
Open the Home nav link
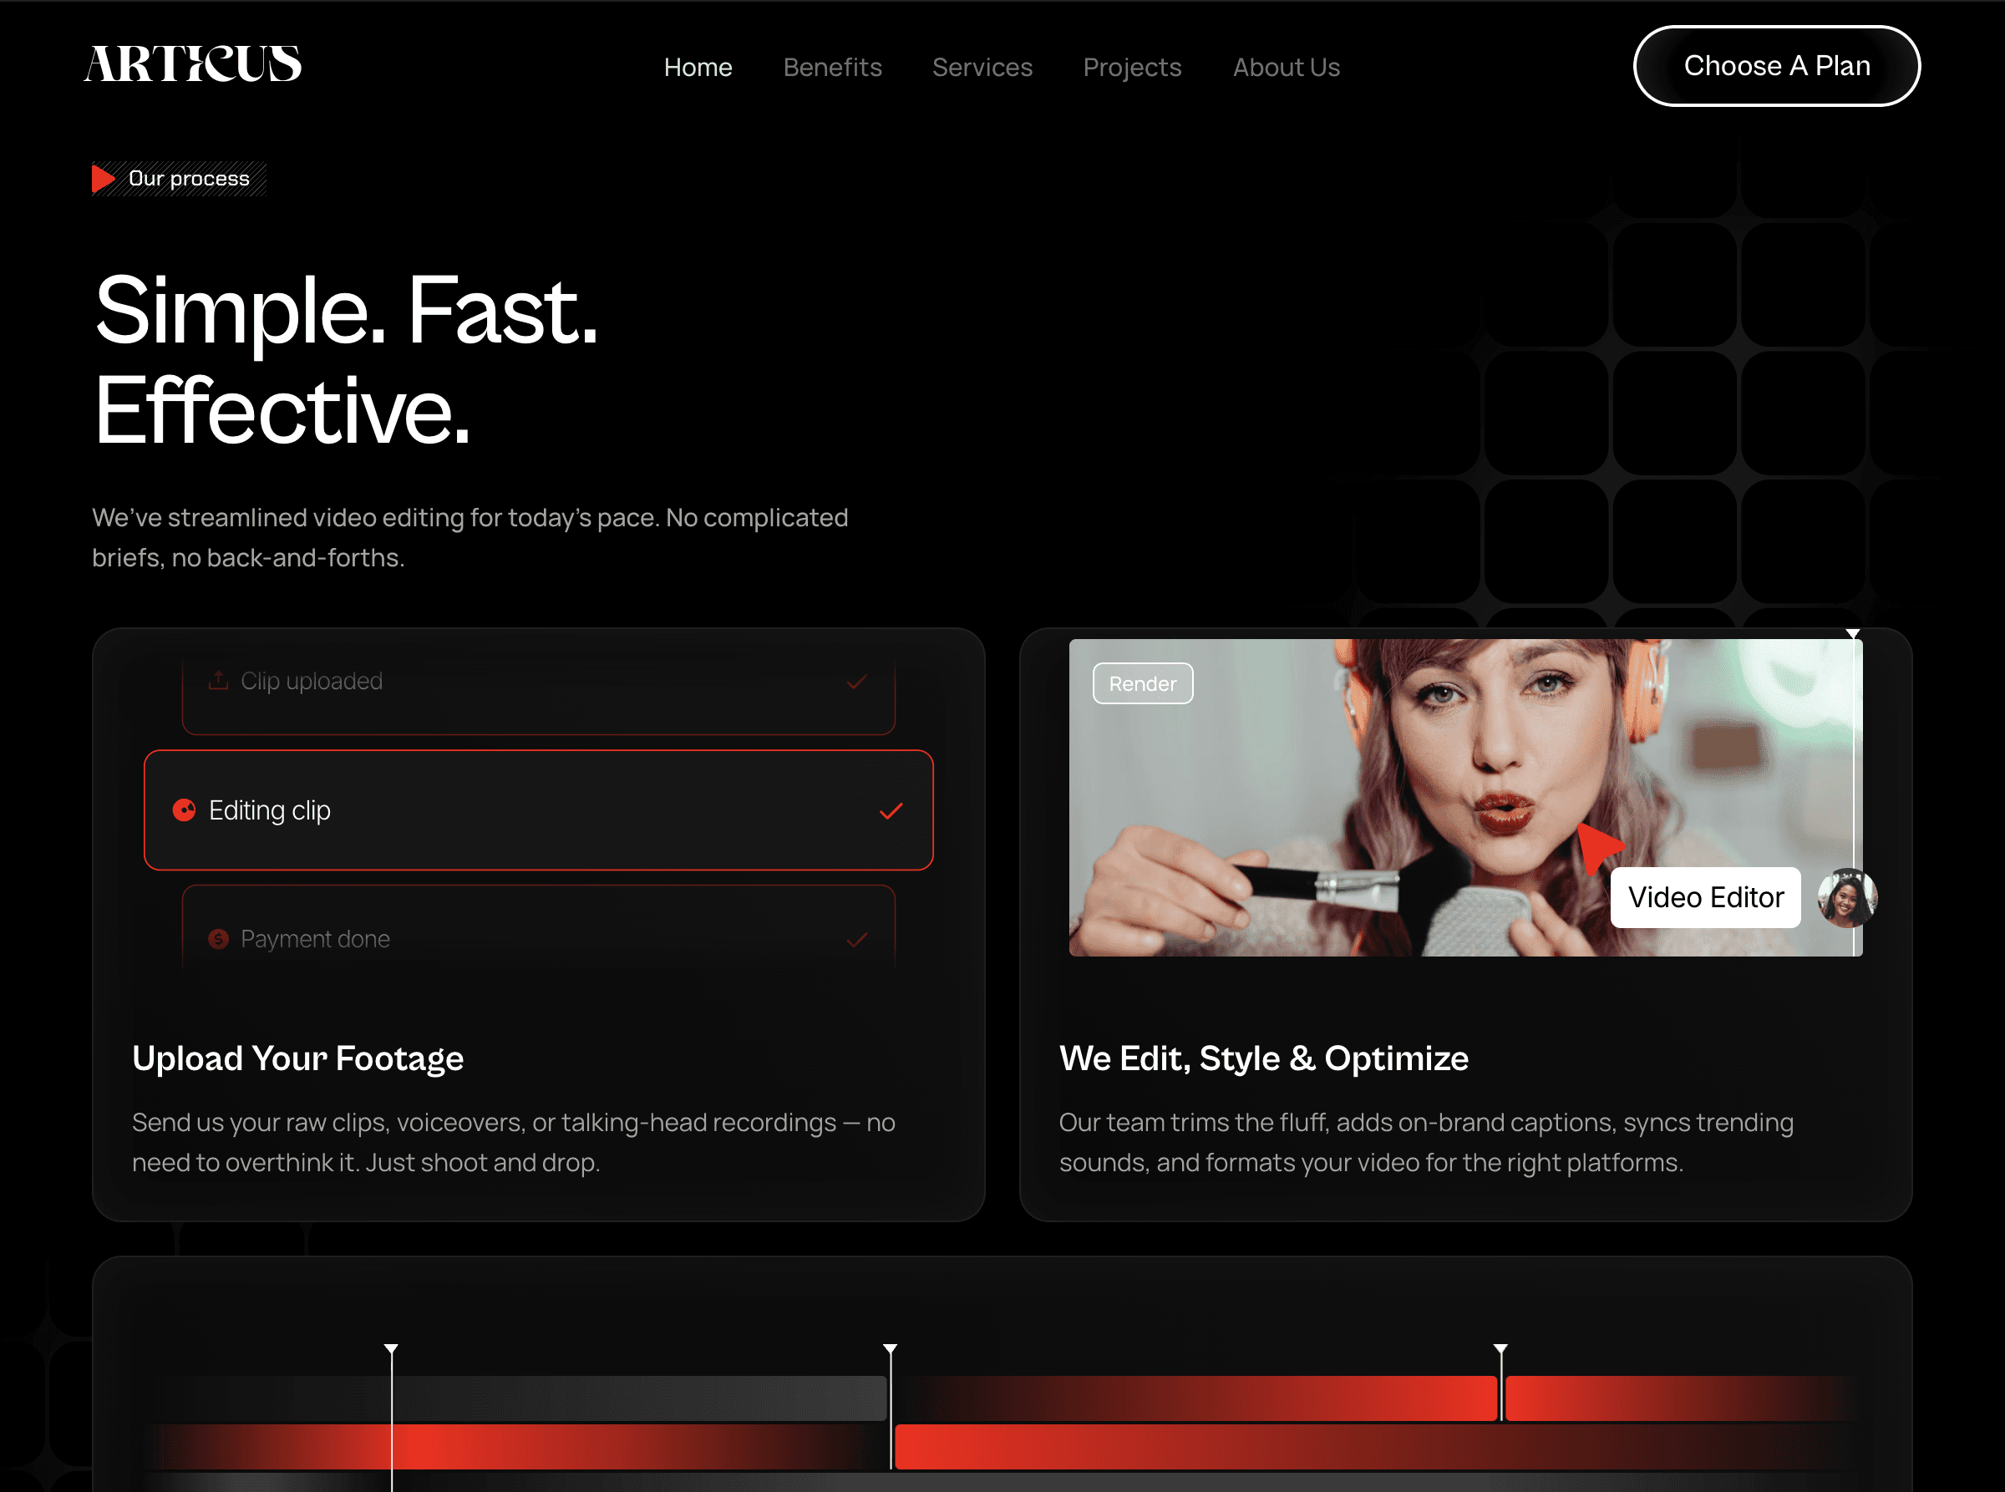[698, 67]
